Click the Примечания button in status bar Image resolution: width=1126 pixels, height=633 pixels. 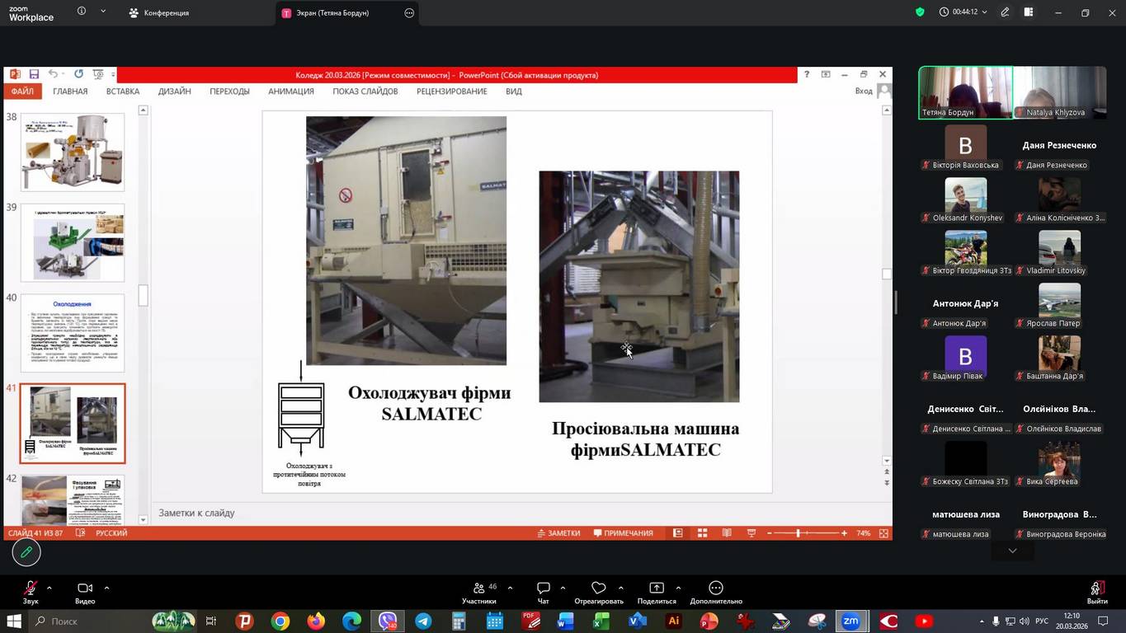(x=623, y=533)
